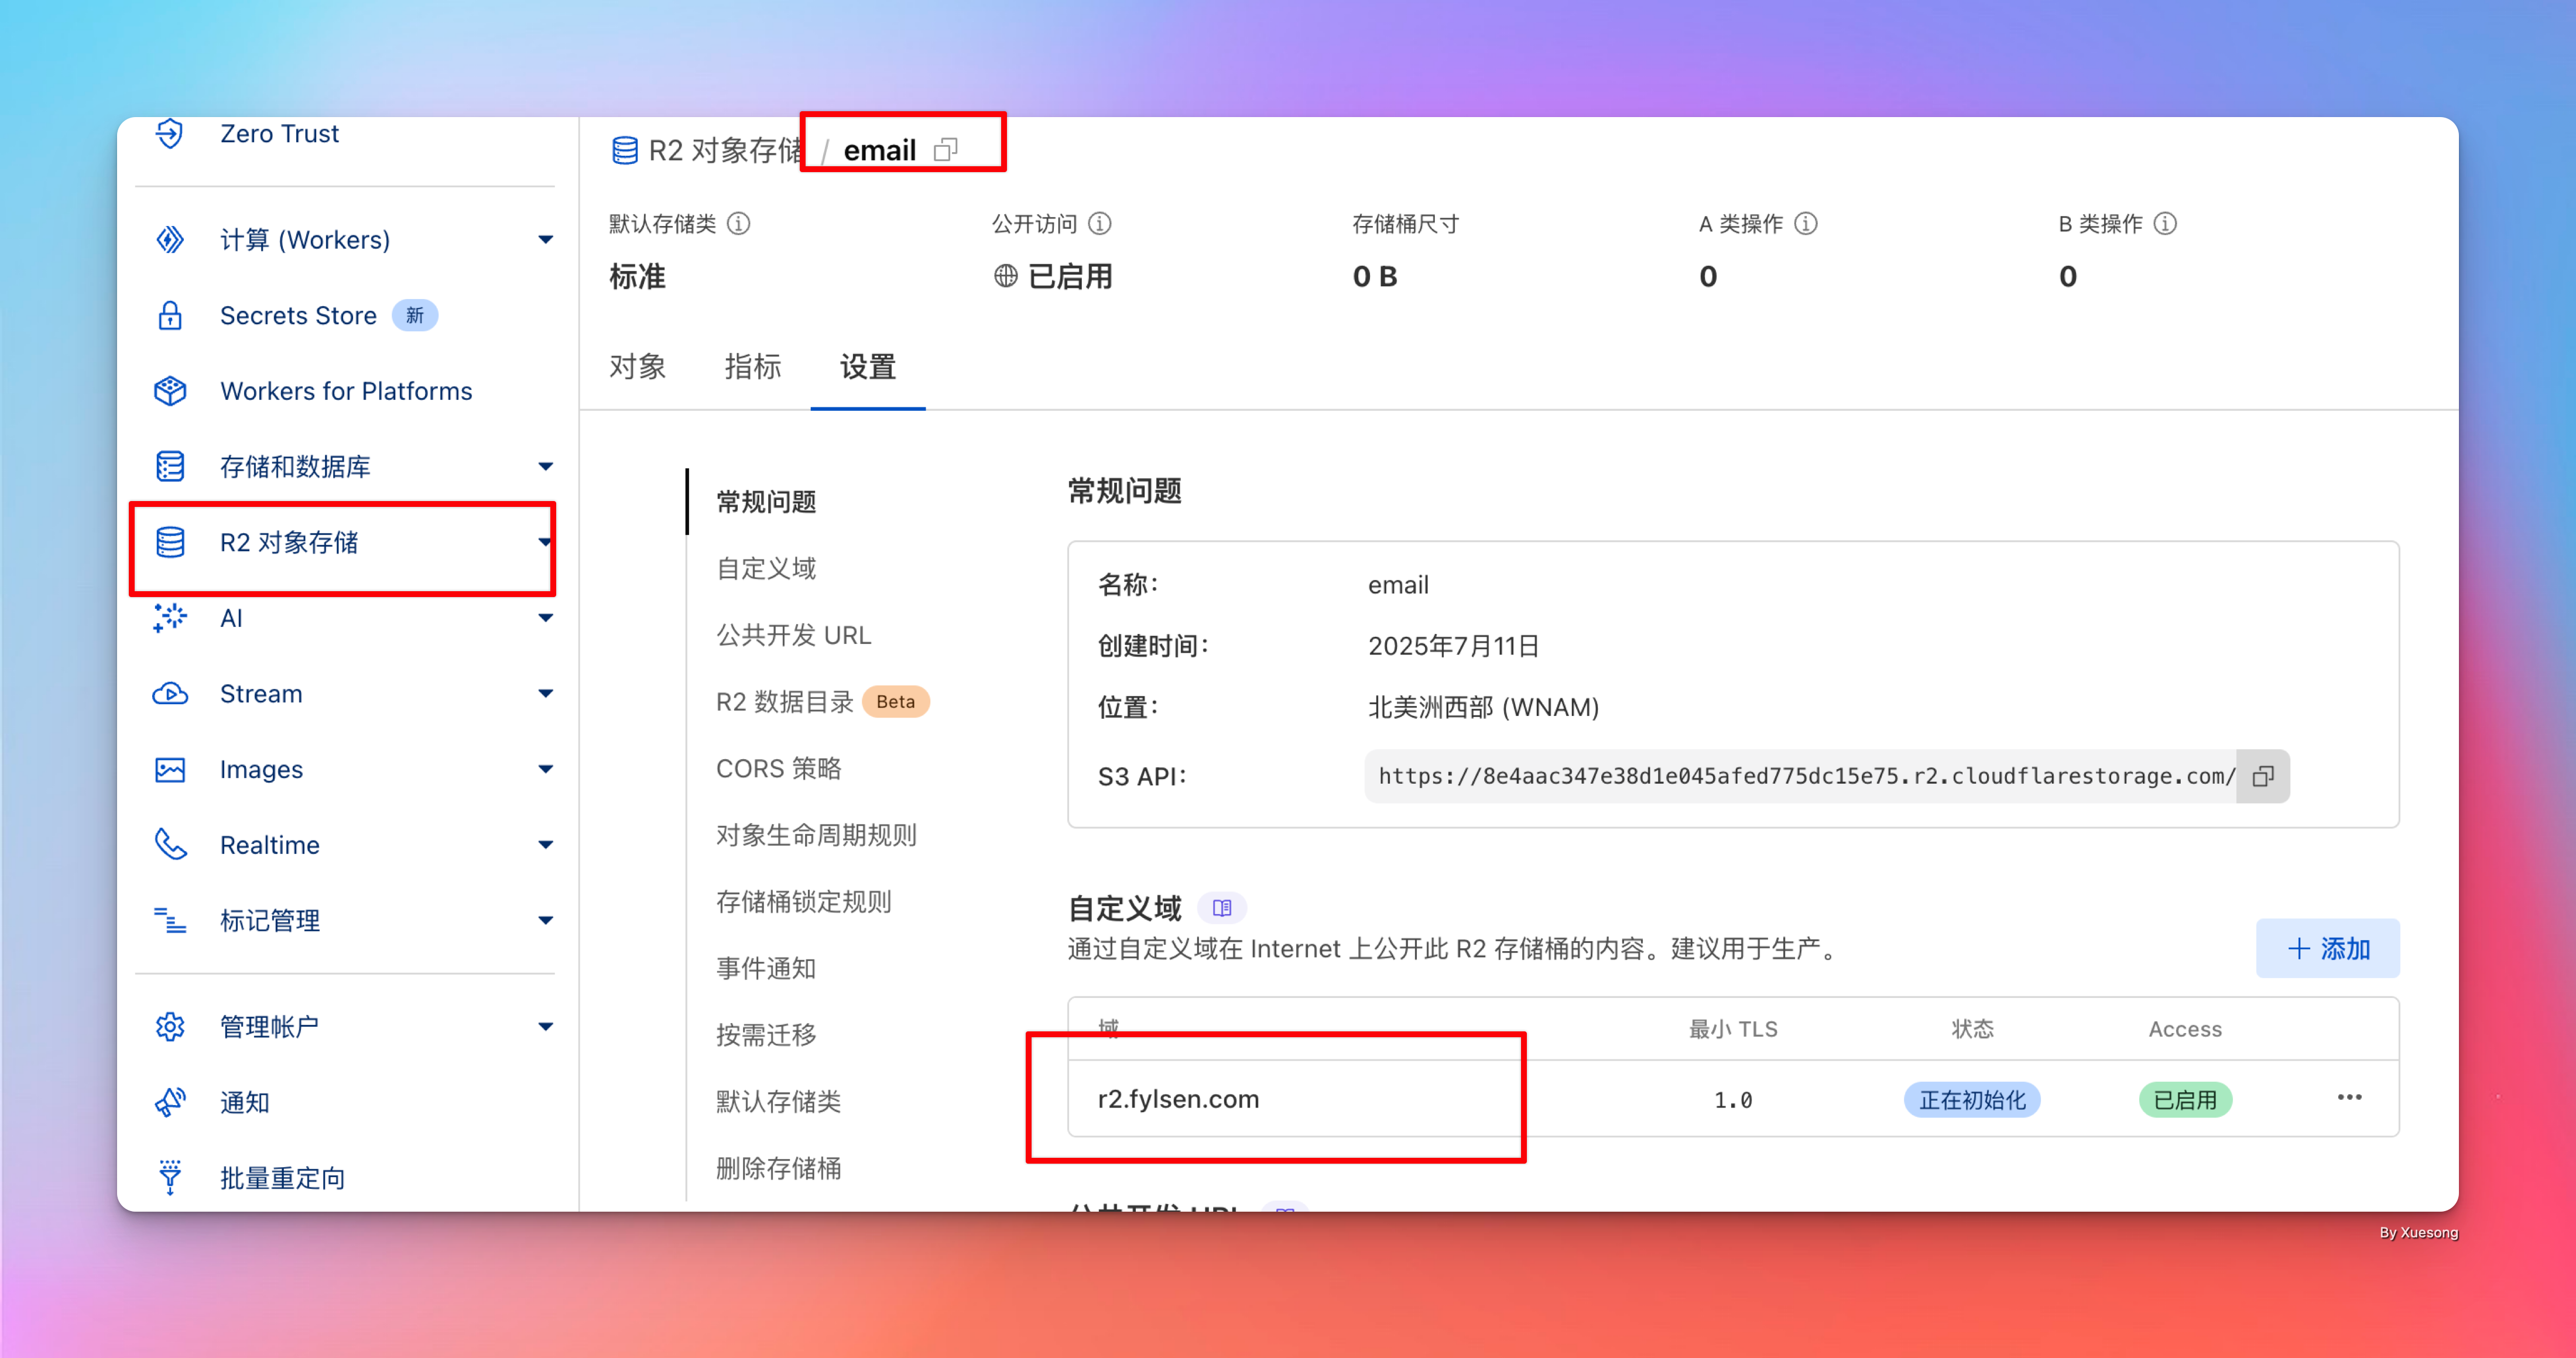Click the storage and databases icon

pos(170,467)
